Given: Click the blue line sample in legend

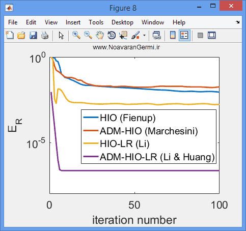Looking at the screenshot, I should (x=91, y=118).
